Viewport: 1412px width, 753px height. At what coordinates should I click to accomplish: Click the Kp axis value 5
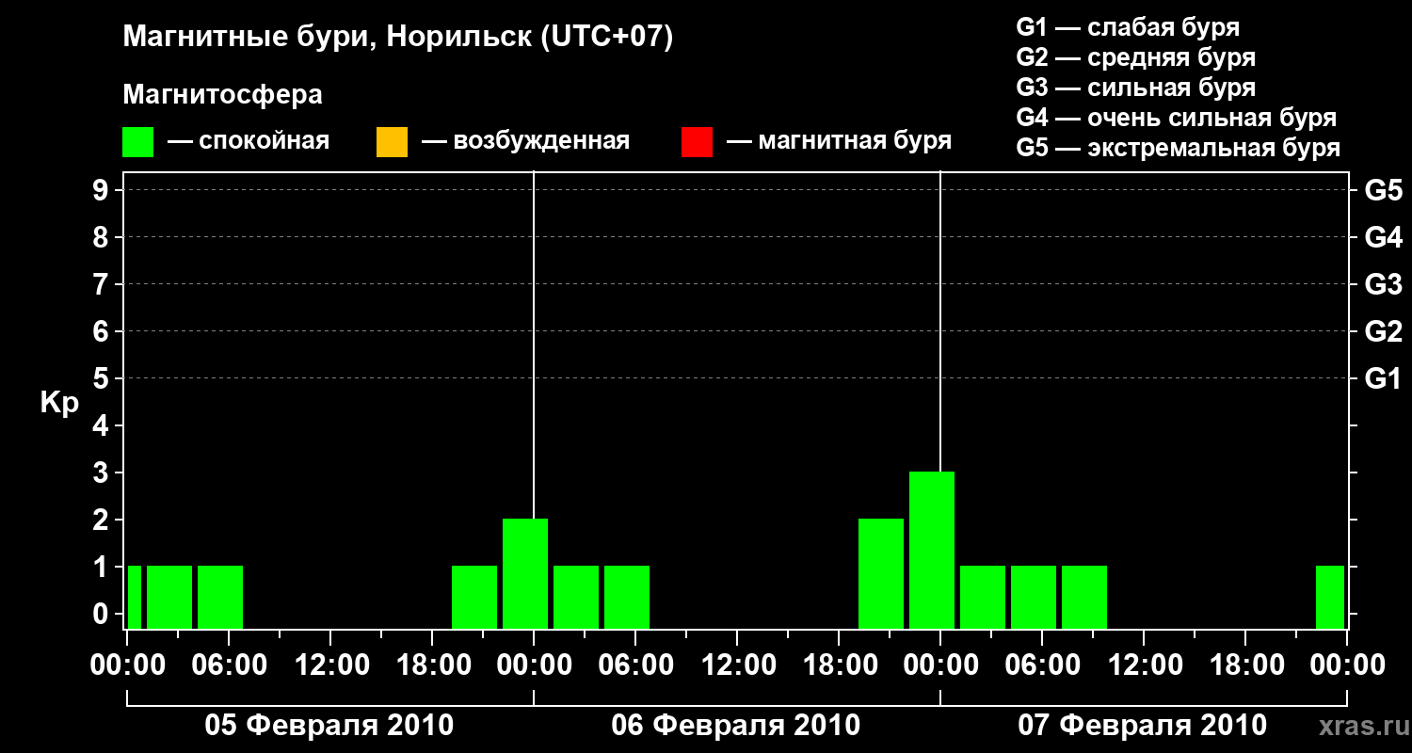[103, 378]
